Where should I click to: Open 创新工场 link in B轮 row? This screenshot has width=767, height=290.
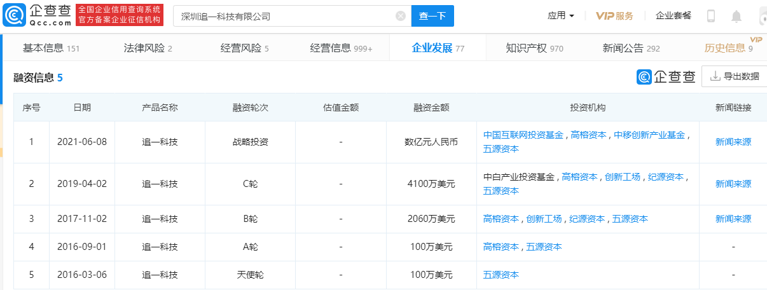(x=544, y=219)
